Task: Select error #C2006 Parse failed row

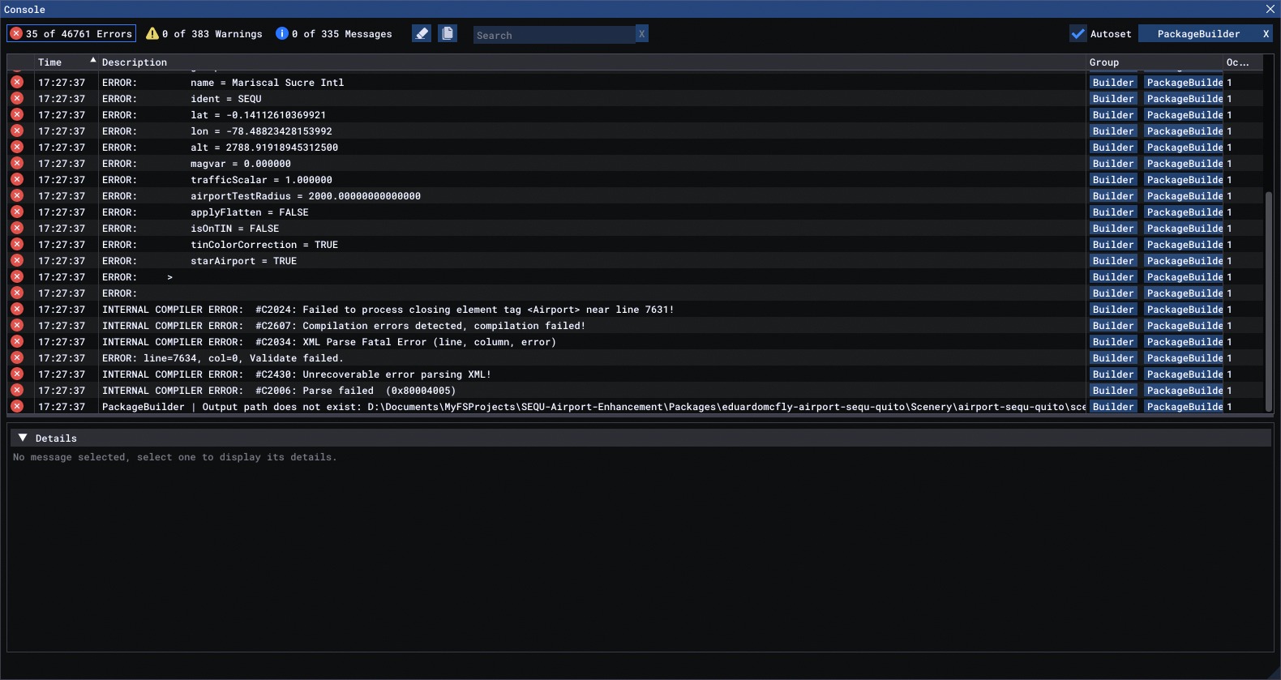Action: coord(636,391)
